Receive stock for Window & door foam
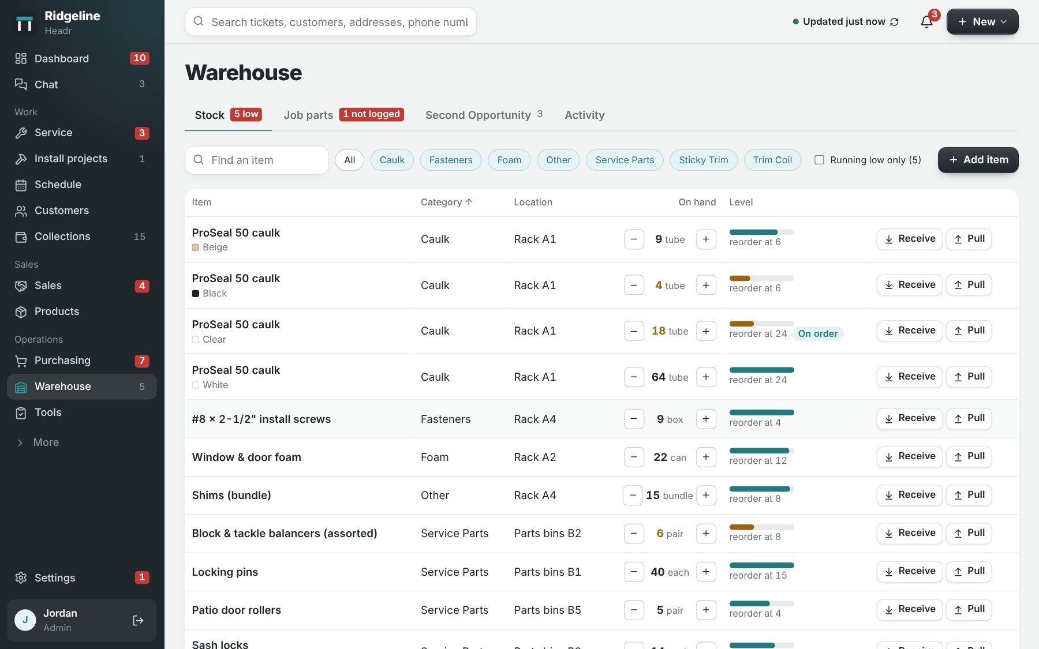The width and height of the screenshot is (1039, 649). point(909,456)
